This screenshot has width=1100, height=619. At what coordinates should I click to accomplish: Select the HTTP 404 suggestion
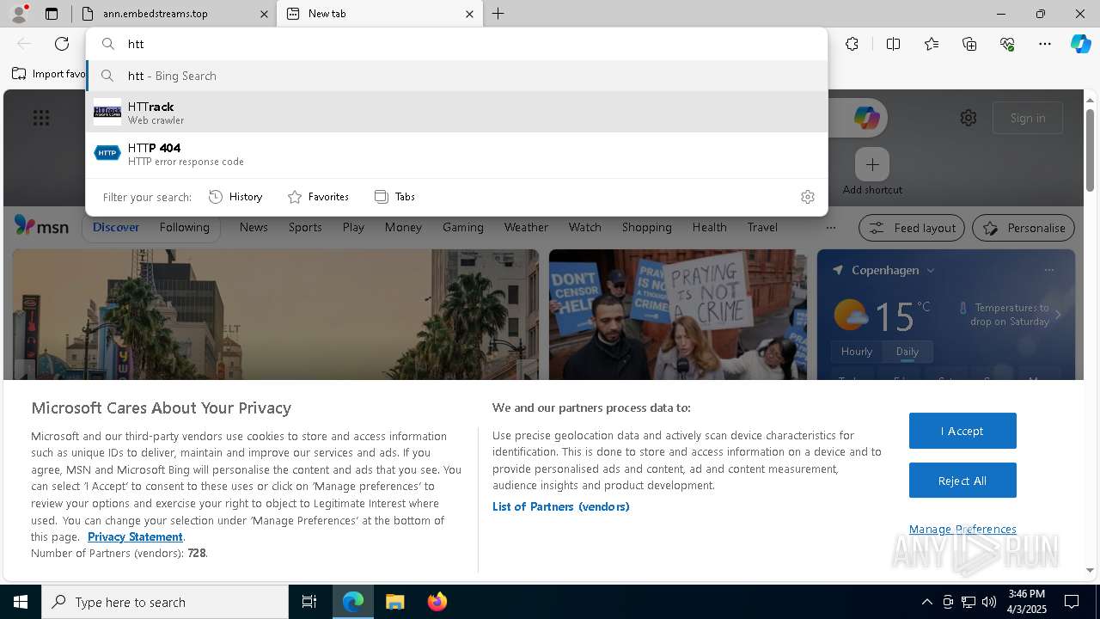[456, 153]
